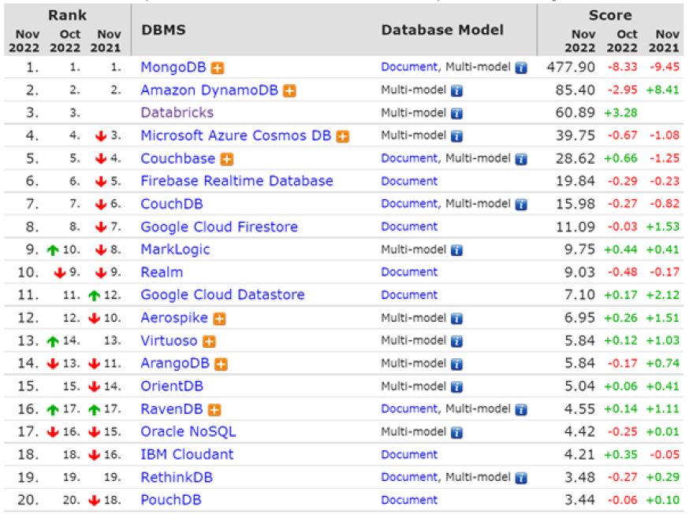Click the Document link in the MongoDB row
This screenshot has width=689, height=514.
click(409, 67)
